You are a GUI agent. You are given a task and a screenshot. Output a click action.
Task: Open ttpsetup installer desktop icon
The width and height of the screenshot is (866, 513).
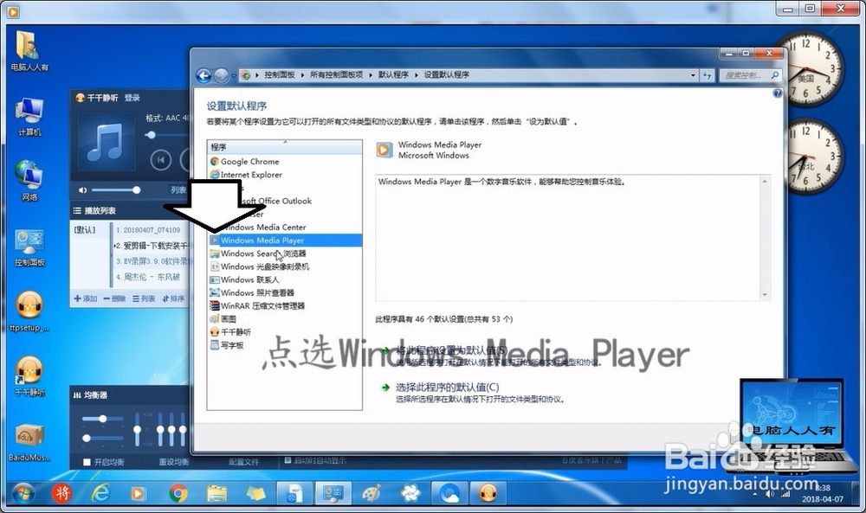(29, 311)
